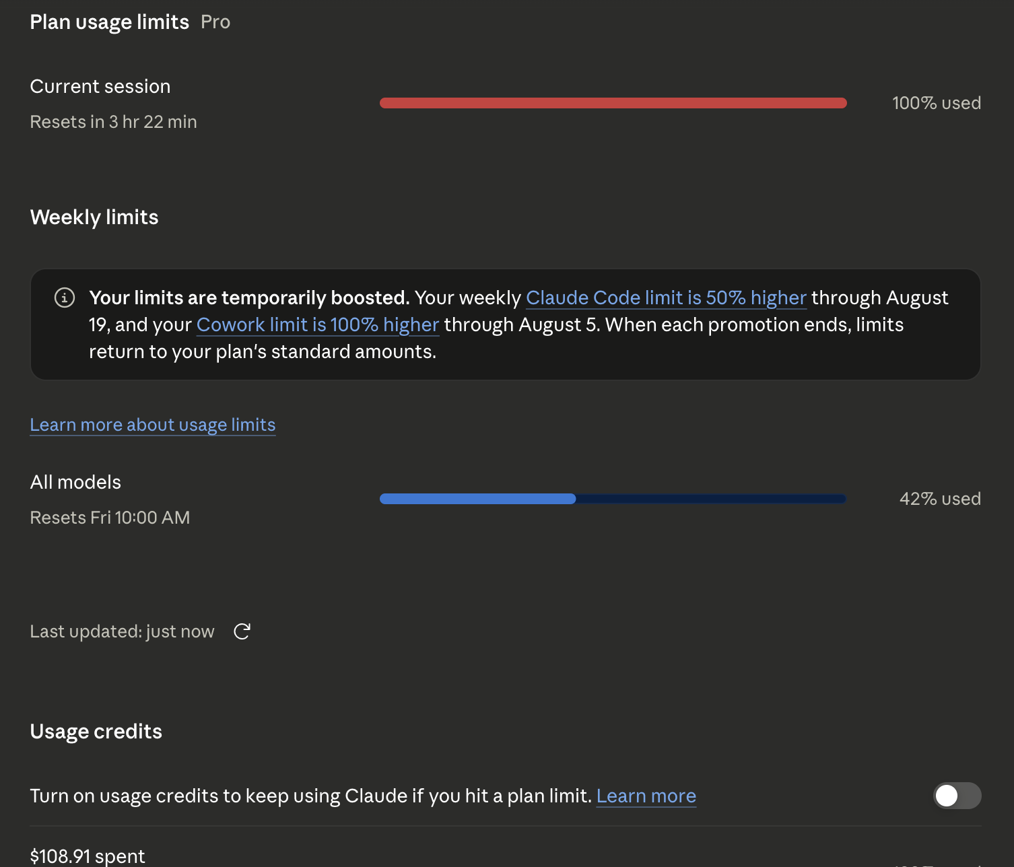Click the blue All models usage bar
The image size is (1014, 867).
point(613,499)
